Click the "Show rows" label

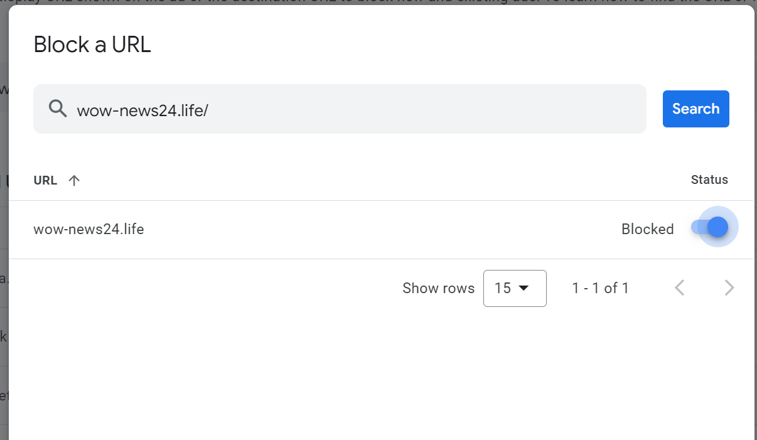pyautogui.click(x=438, y=288)
